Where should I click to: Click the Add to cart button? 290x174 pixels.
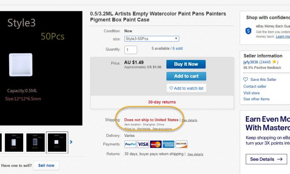click(x=186, y=76)
